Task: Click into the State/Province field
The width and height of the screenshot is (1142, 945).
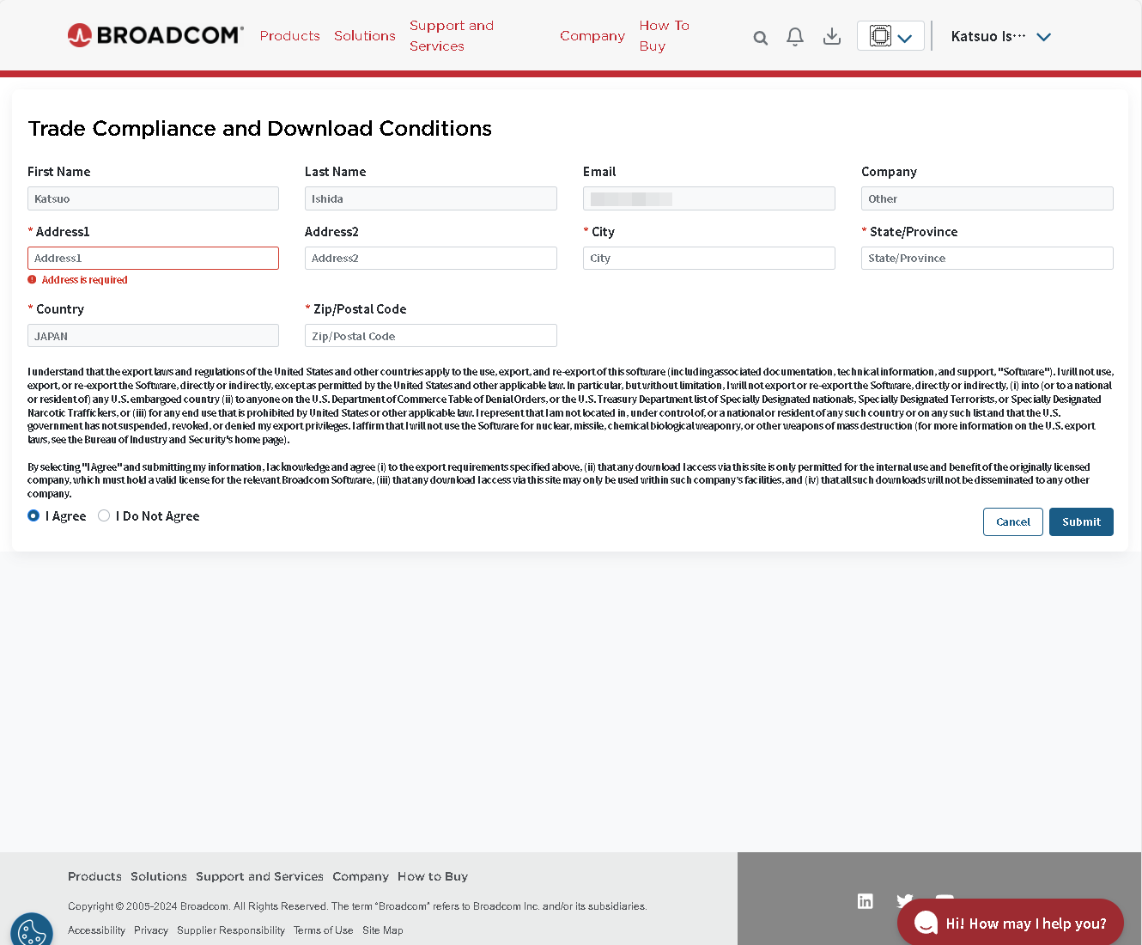Action: tap(987, 258)
